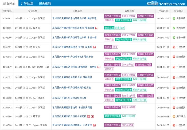Image resolution: width=187 pixels, height=130 pixels.
Task: Click the 典型问题 column header
Action: point(129,11)
